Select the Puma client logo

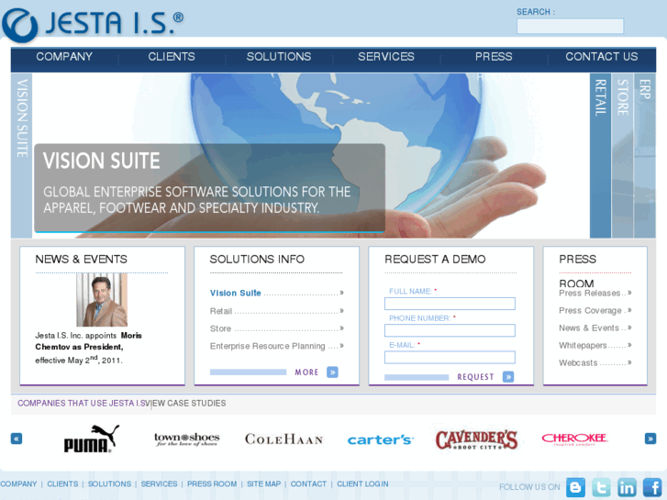click(91, 439)
